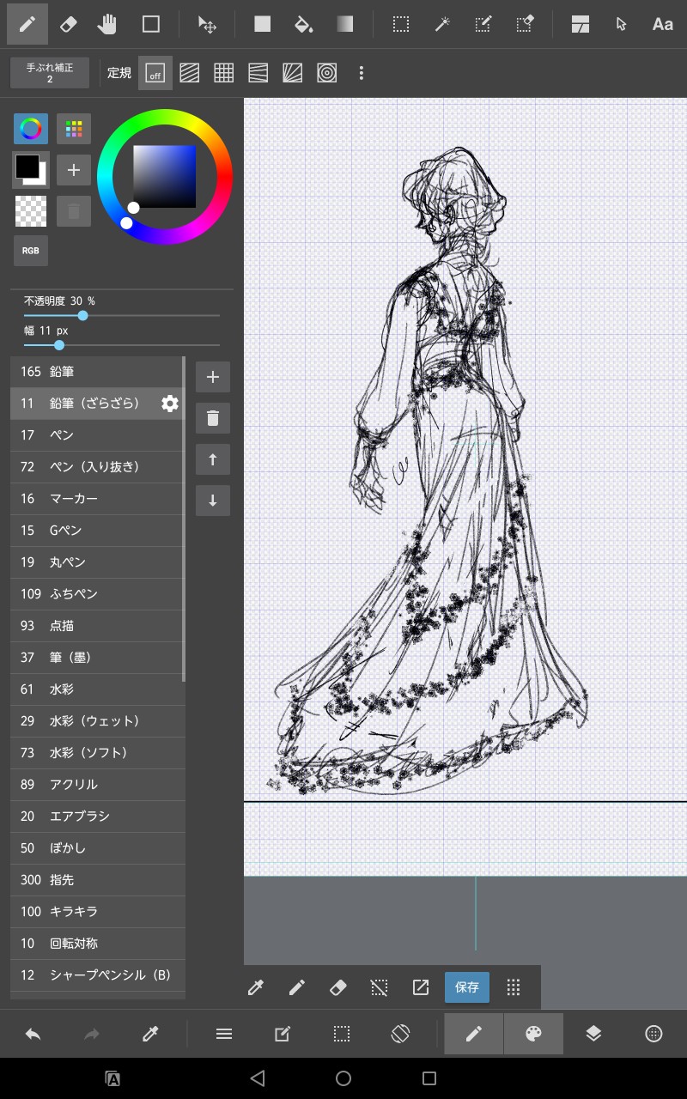The height and width of the screenshot is (1099, 687).
Task: Switch color mode using RGB button
Action: pos(31,251)
